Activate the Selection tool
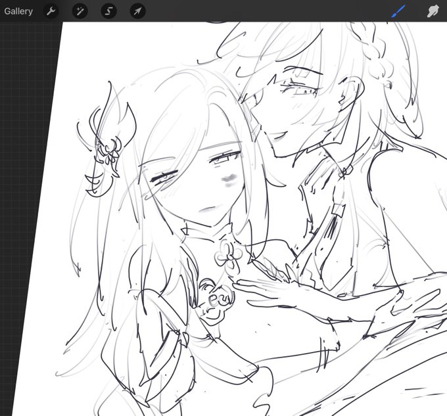Image resolution: width=447 pixels, height=416 pixels. [x=108, y=11]
